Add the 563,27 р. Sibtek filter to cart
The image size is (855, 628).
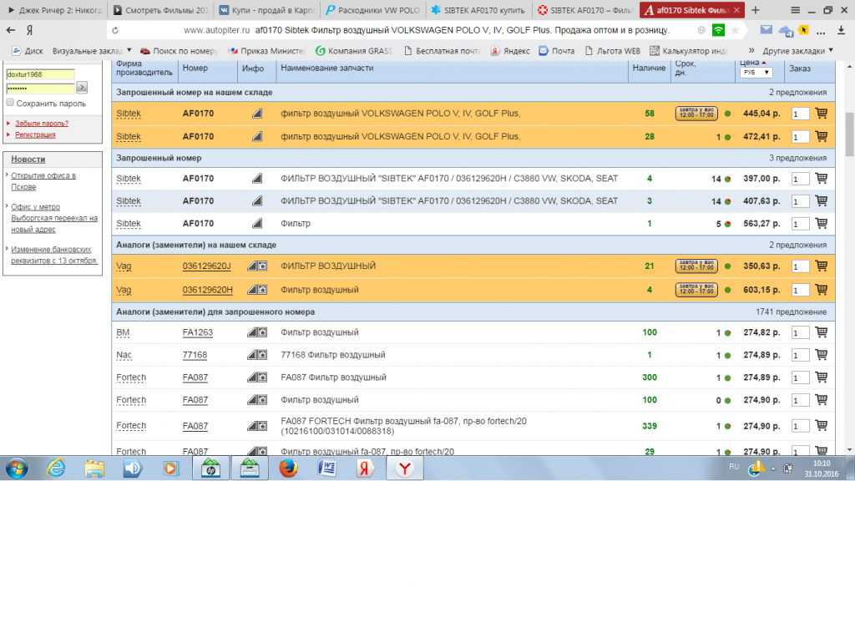point(821,224)
